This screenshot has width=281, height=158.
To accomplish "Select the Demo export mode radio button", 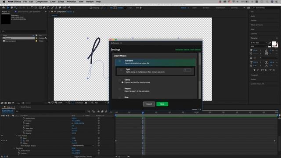I will (x=120, y=80).
